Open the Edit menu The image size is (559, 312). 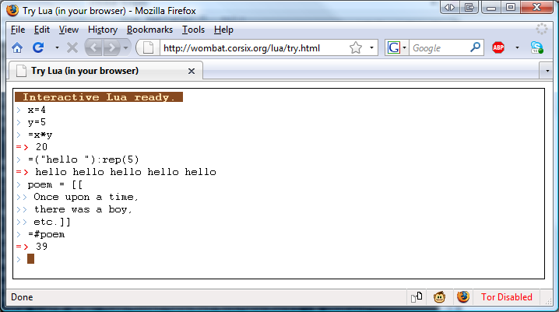coord(42,30)
